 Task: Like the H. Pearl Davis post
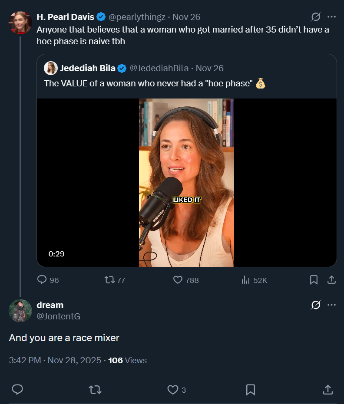coord(178,280)
